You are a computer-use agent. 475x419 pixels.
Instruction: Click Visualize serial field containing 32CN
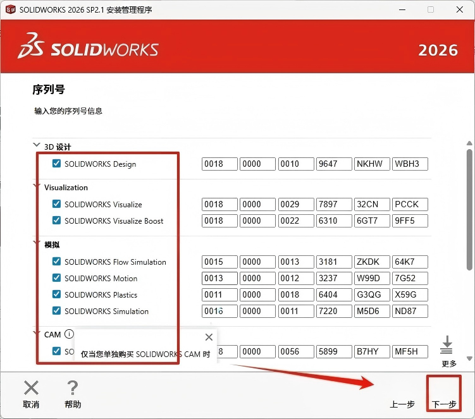[372, 204]
